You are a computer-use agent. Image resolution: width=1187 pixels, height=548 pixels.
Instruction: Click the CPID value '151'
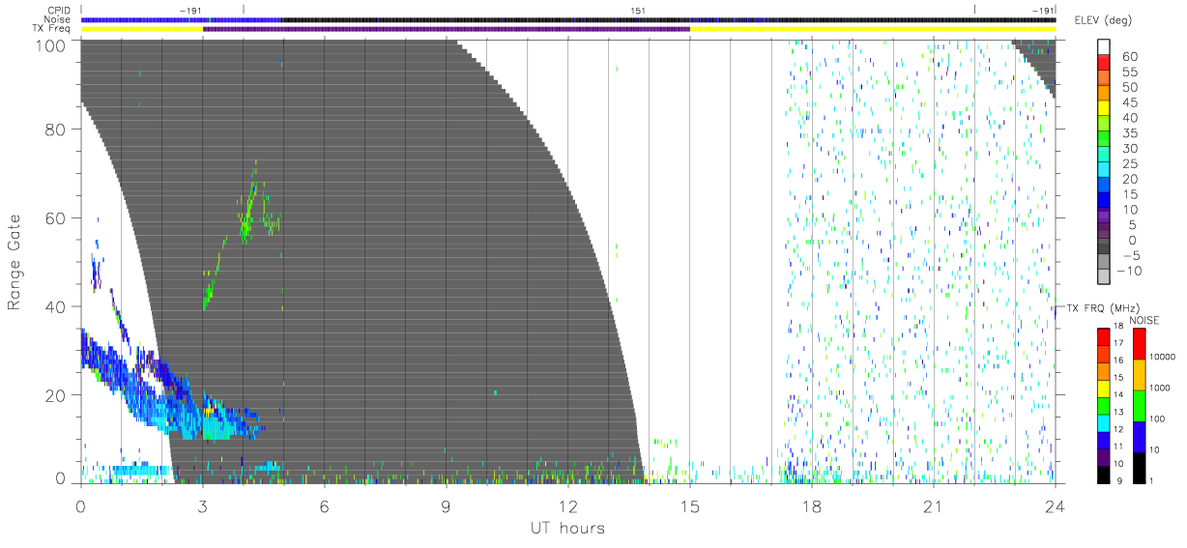tap(638, 11)
